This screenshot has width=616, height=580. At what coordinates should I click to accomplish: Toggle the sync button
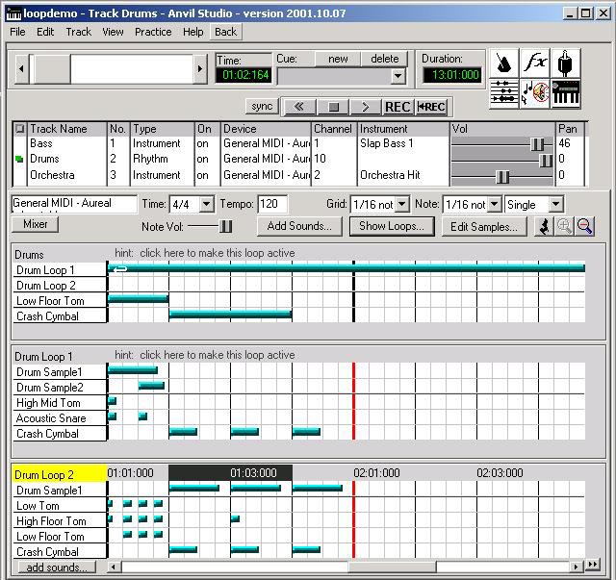pyautogui.click(x=261, y=106)
